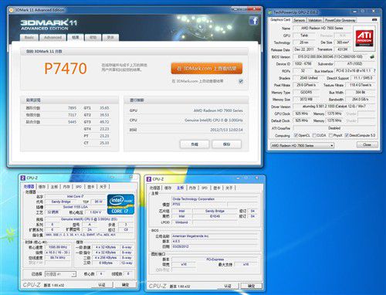Click the 2012/7/13 timestamp in 3DMark
The image size is (386, 295).
point(226,130)
